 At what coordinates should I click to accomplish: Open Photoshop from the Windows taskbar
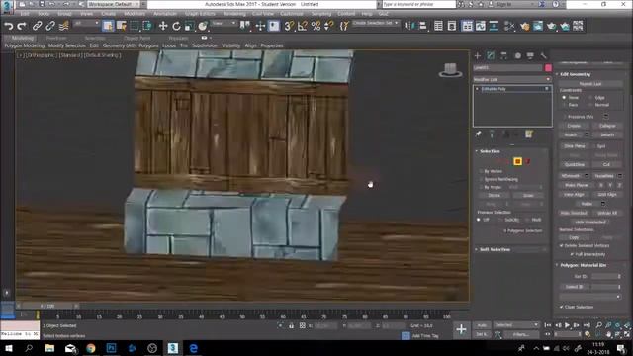[111, 348]
